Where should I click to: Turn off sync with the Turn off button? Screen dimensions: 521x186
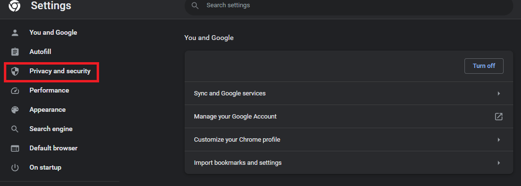(x=484, y=66)
